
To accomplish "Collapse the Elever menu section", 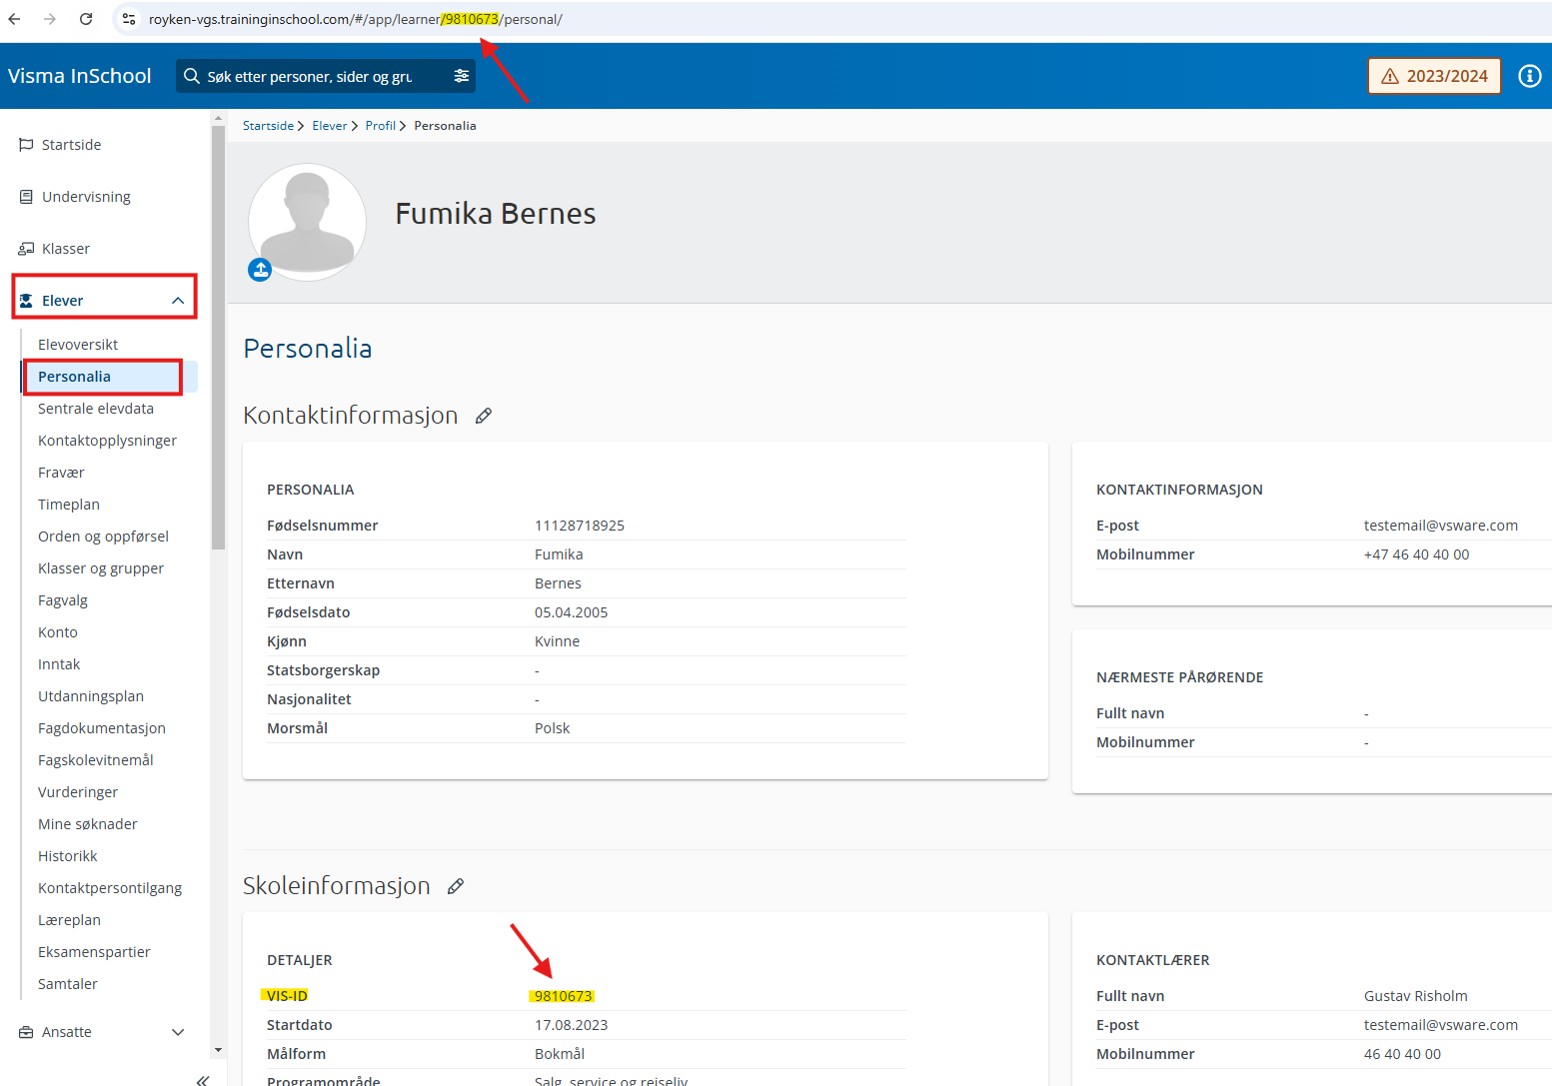I will point(178,301).
